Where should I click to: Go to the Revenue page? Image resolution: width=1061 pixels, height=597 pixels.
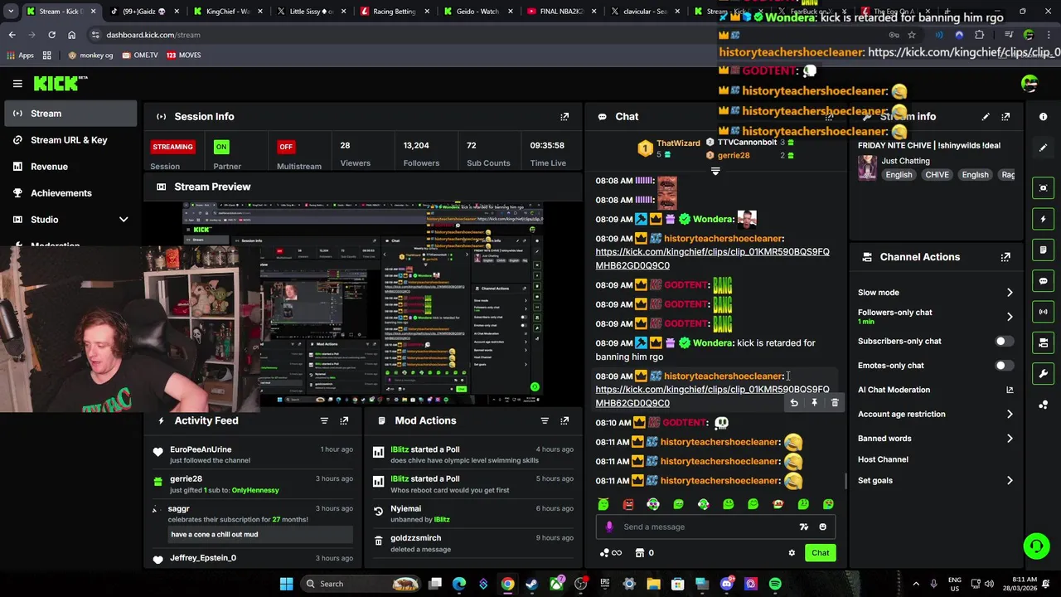70,167
